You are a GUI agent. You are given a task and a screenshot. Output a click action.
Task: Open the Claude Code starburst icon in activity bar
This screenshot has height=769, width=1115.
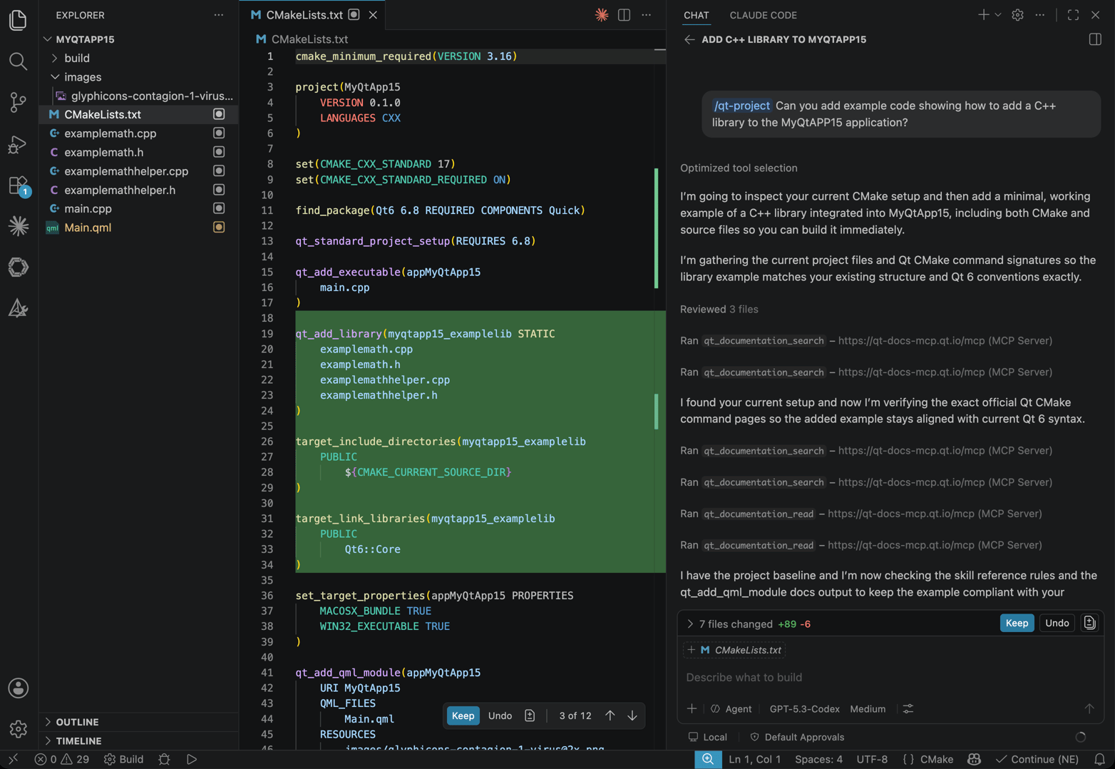19,226
